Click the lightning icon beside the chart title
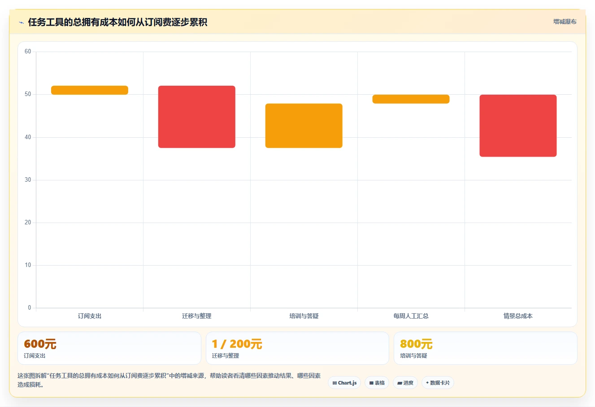 [21, 22]
